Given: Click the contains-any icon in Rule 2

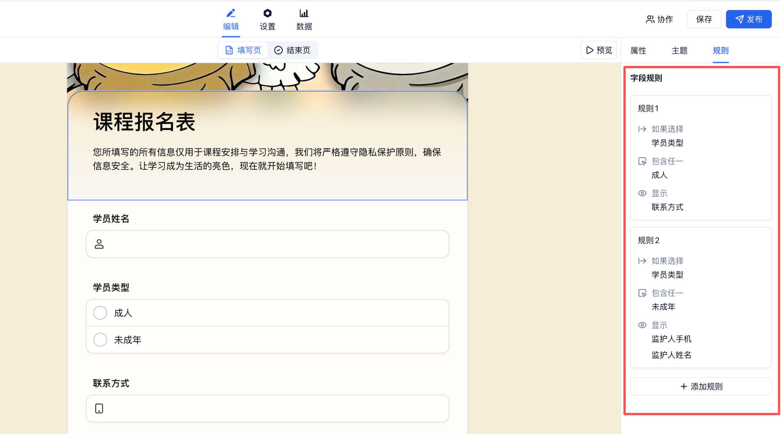Looking at the screenshot, I should pyautogui.click(x=642, y=293).
